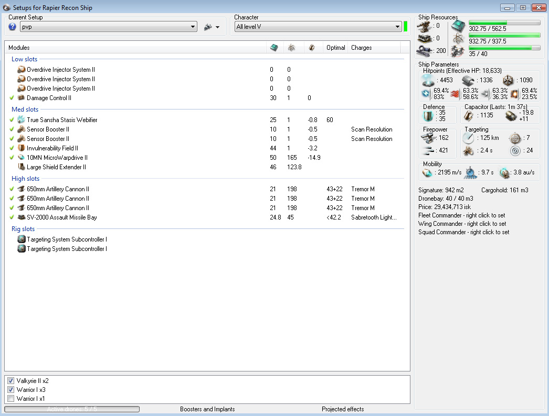The image size is (549, 416).
Task: Collapse the Low slots section header
Action: 25,59
